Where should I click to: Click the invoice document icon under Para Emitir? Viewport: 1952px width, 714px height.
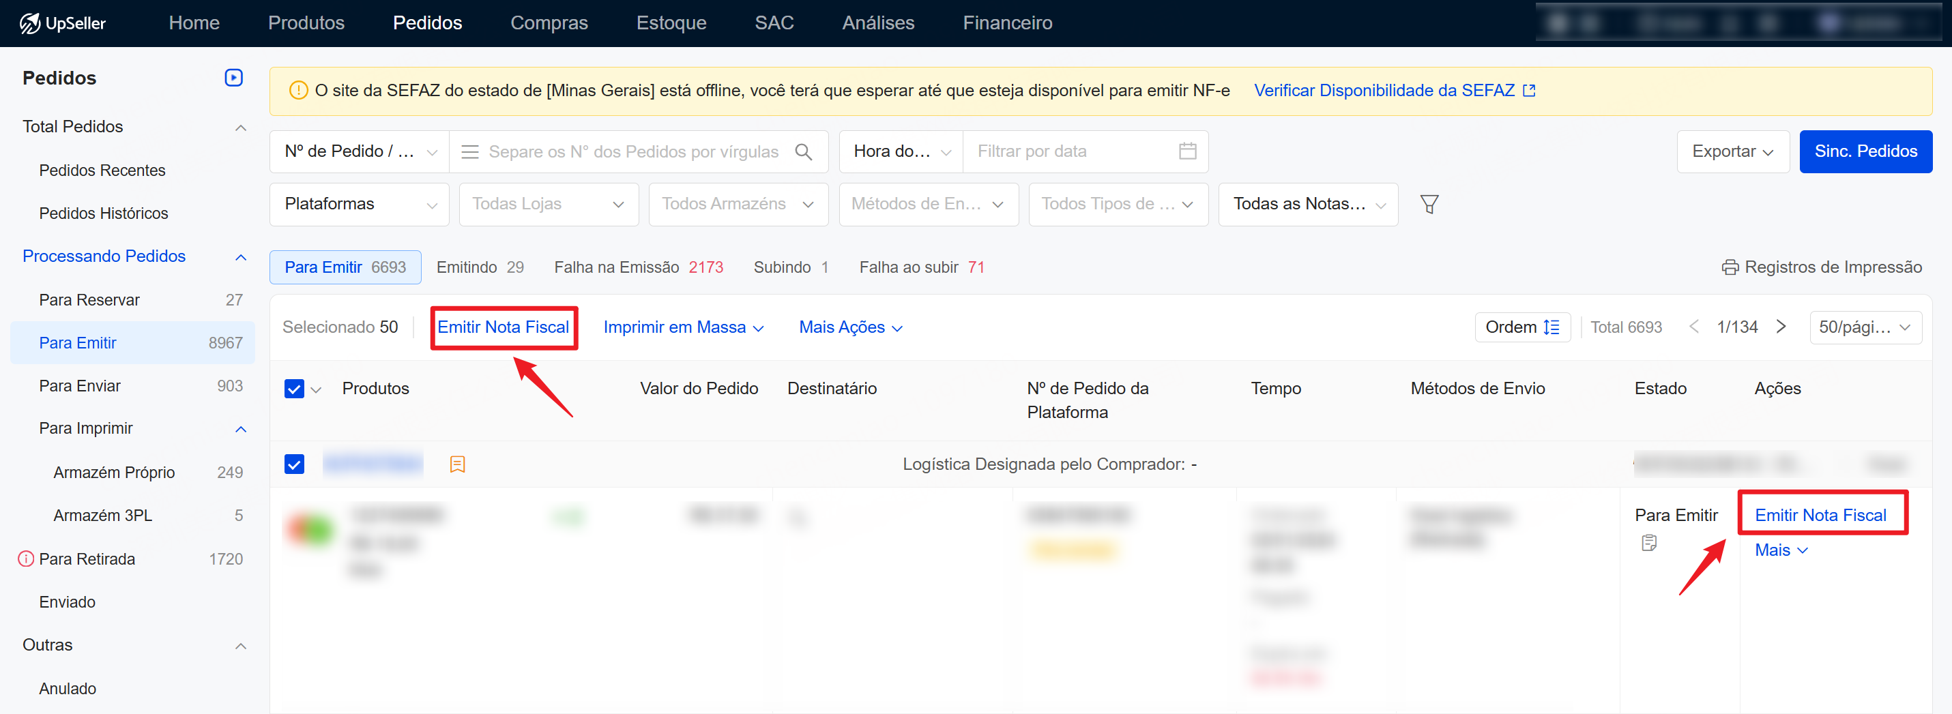click(1649, 543)
